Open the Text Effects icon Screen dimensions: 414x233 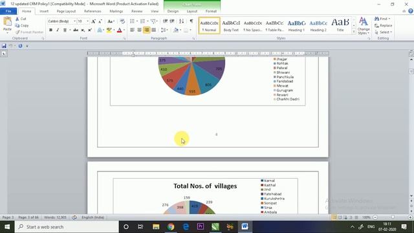pyautogui.click(x=100, y=30)
